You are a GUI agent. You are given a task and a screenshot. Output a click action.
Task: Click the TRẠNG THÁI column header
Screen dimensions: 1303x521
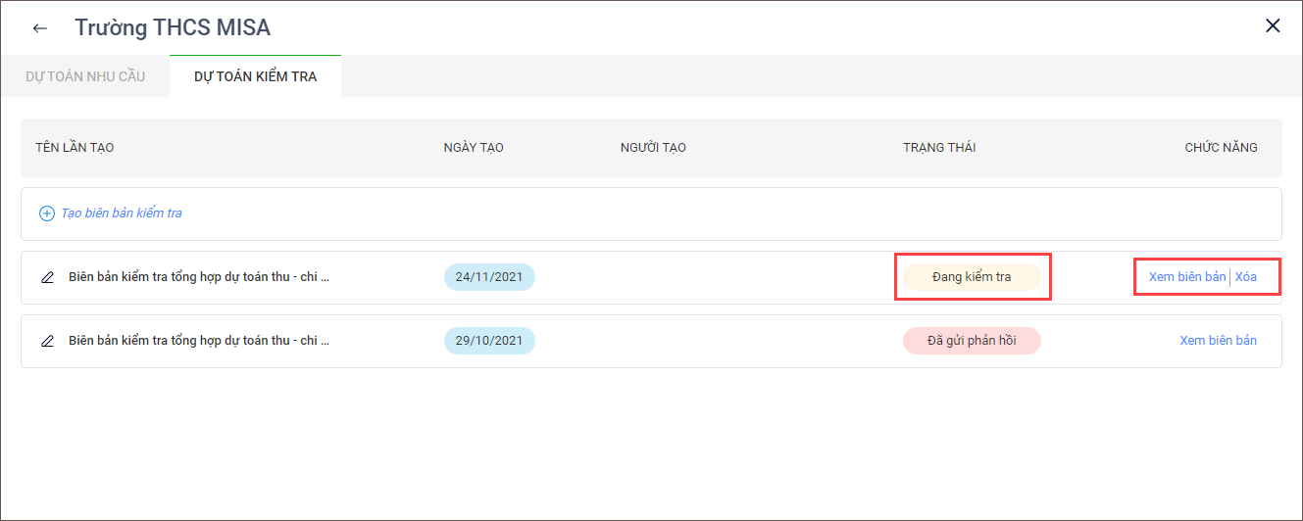click(x=938, y=148)
